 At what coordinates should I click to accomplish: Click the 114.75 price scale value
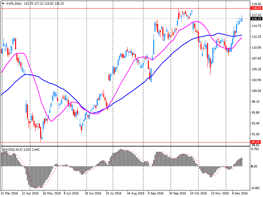click(256, 26)
